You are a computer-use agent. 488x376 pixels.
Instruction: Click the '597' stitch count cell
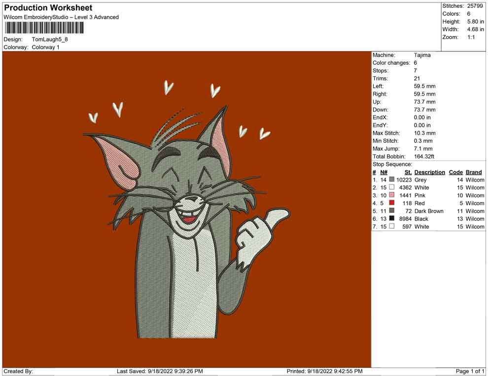(x=407, y=226)
